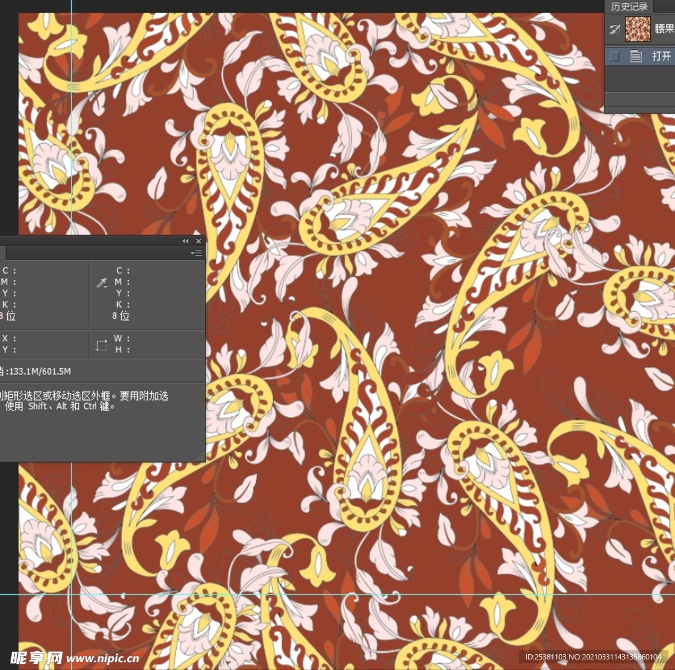The image size is (675, 670).
Task: Close the floating Info panel
Action: 198,241
